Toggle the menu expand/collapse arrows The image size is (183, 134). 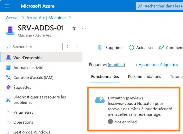tap(68, 47)
